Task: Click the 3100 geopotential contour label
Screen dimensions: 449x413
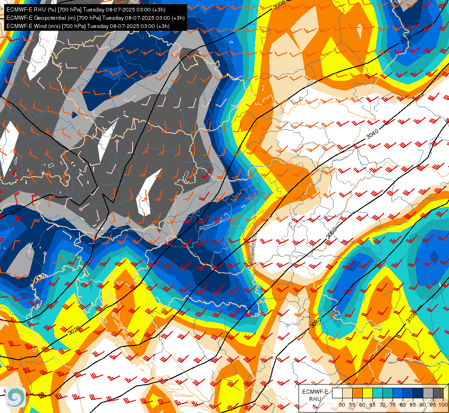Action: click(x=412, y=317)
